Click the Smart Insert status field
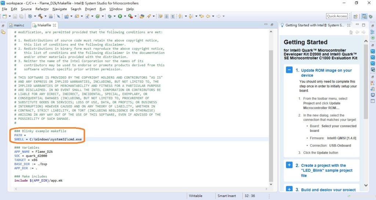The image size is (376, 200). click(x=227, y=196)
